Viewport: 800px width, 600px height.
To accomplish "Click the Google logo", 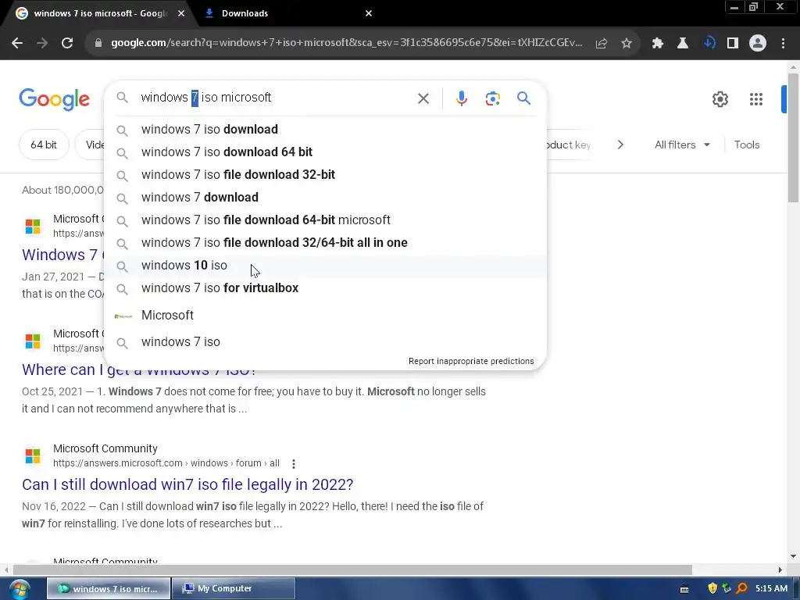I will [x=54, y=99].
